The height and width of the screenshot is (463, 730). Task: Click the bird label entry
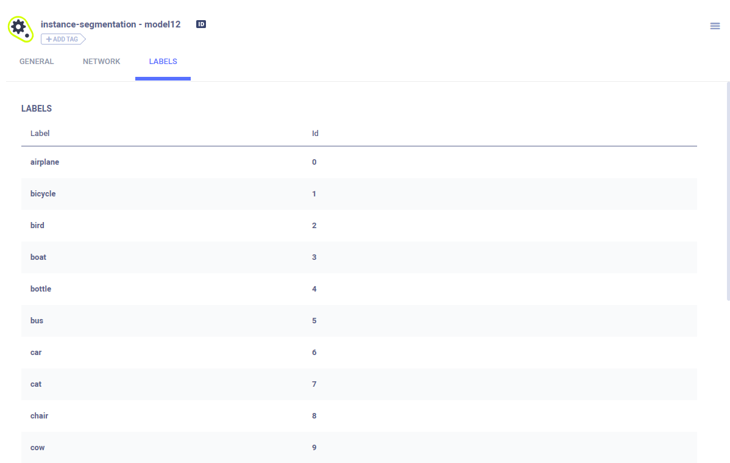tap(37, 226)
